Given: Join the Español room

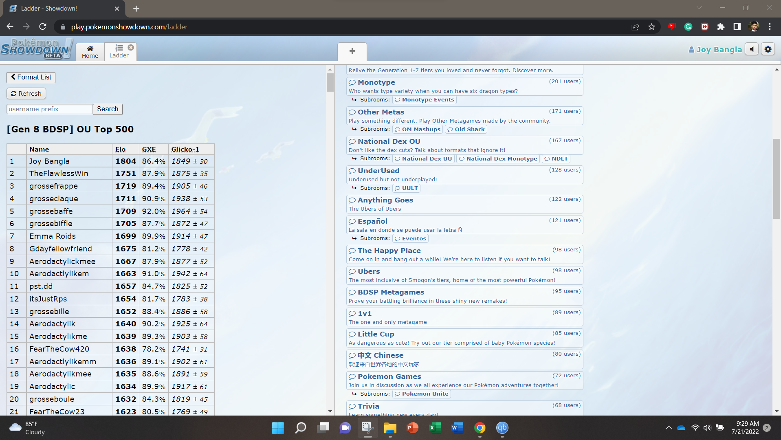Looking at the screenshot, I should (465, 225).
